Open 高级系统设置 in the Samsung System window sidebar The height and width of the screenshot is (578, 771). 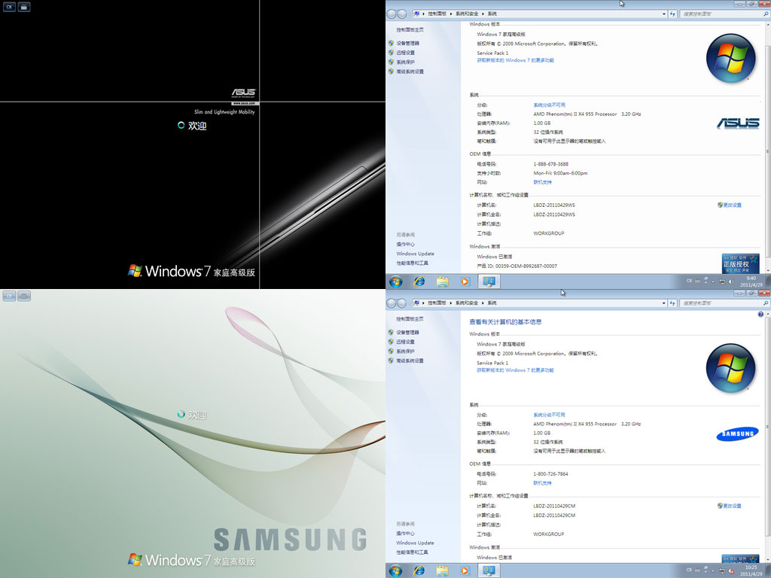coord(410,360)
